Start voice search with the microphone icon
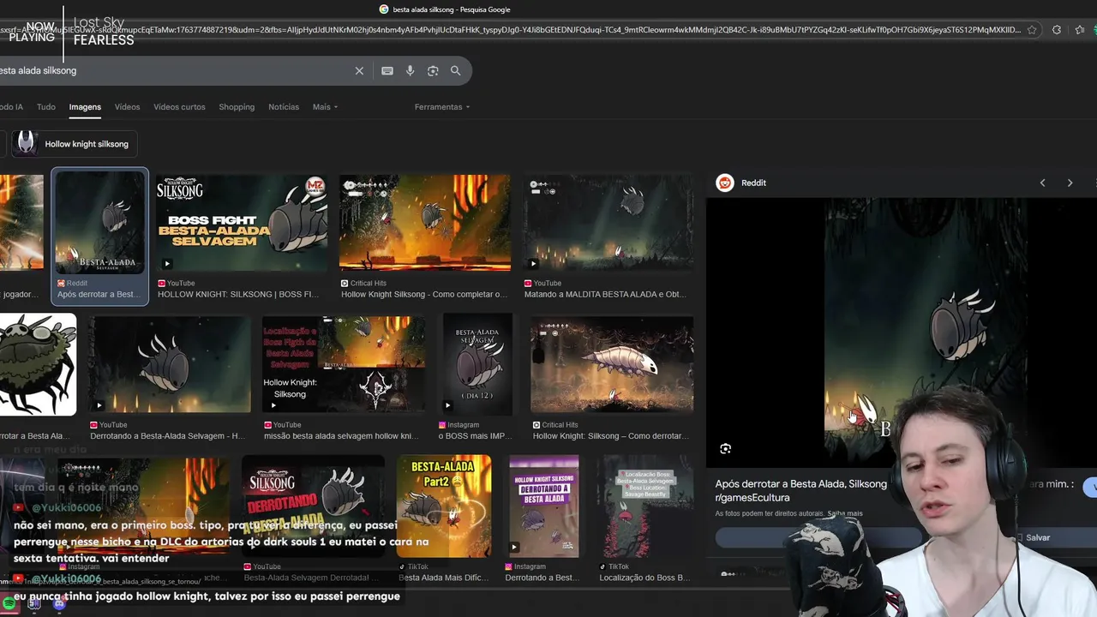The image size is (1097, 617). coord(411,71)
